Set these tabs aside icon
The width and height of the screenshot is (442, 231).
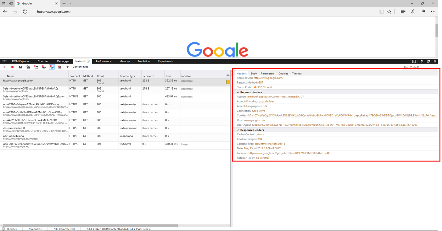coord(11,3)
